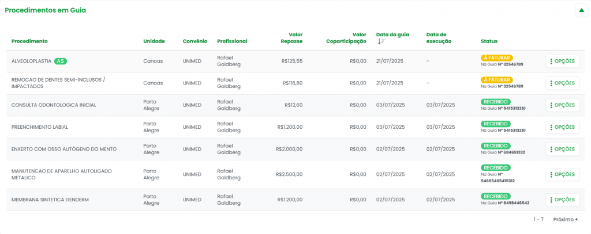
Task: Go to next page with Próximo
Action: (x=565, y=219)
